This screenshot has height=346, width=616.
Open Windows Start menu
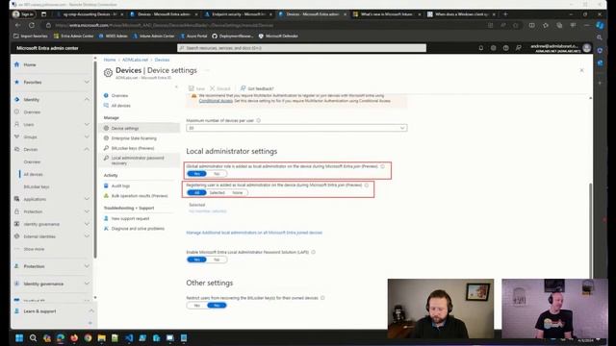click(19, 337)
